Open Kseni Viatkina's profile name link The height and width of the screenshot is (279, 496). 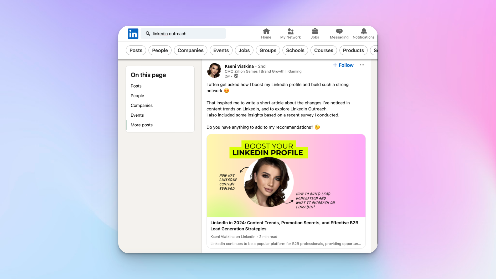pos(239,66)
